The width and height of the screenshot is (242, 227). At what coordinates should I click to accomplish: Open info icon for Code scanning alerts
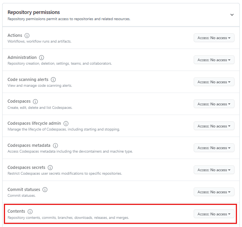[53, 80]
